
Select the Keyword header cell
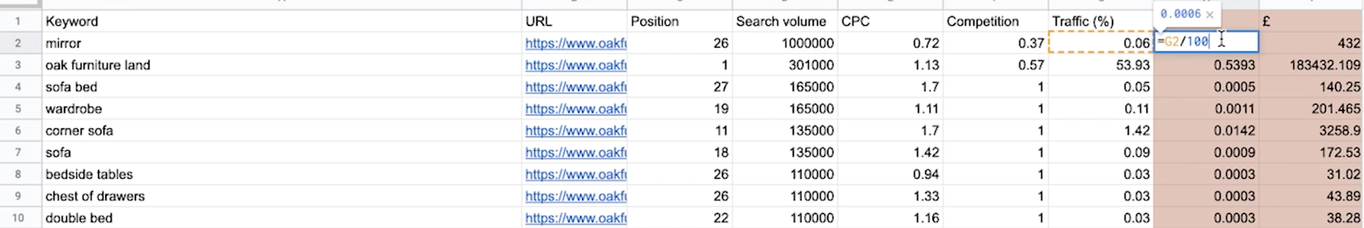pos(282,21)
